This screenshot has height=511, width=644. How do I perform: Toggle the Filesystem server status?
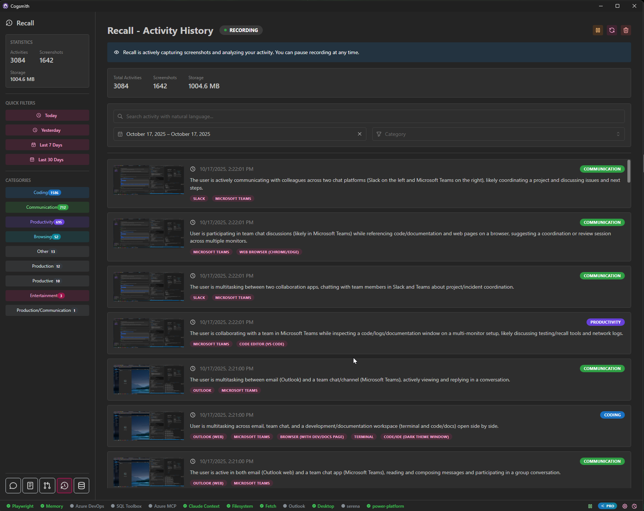click(240, 506)
